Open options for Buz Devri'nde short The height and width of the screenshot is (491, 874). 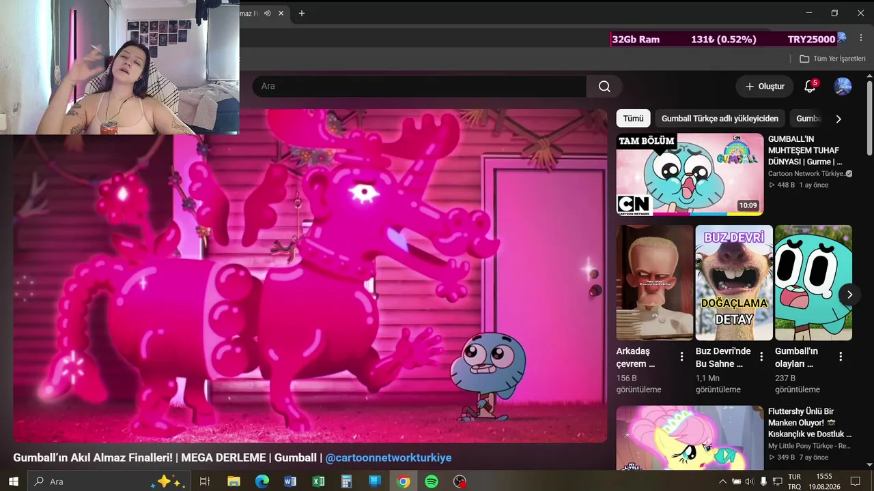(x=761, y=357)
